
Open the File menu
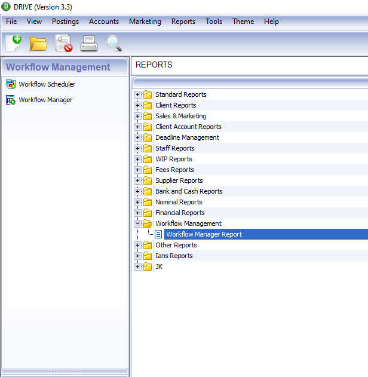(11, 22)
